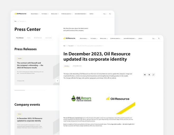Viewport: 174px width, 135px height.
Task: Click the search icon on the article page
Action: pos(159,39)
